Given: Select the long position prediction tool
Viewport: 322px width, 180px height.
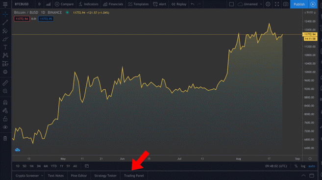Looking at the screenshot, I should point(5,64).
